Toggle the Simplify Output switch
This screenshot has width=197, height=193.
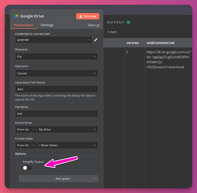coord(27,168)
